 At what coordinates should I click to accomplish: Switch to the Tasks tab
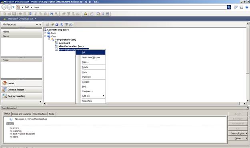52,114
